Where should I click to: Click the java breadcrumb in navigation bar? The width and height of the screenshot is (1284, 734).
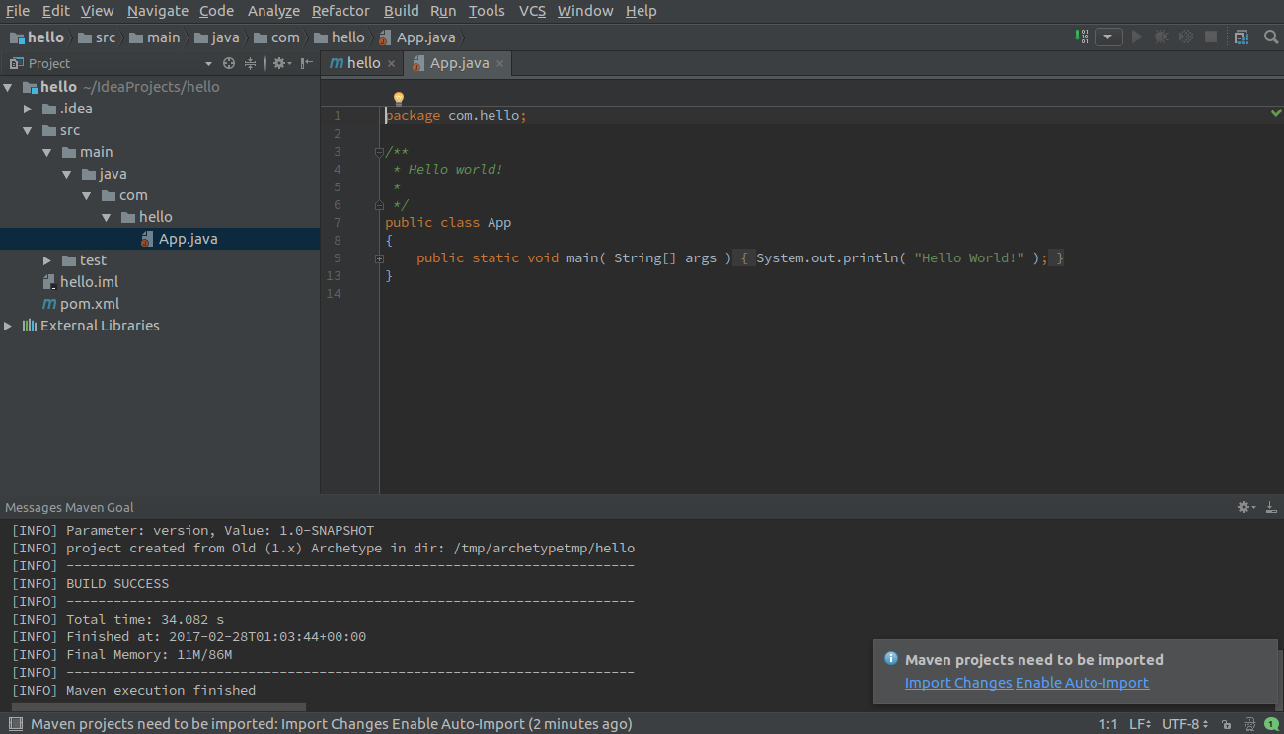click(217, 37)
